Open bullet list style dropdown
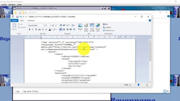The height and width of the screenshot is (101, 180). click(x=70, y=25)
